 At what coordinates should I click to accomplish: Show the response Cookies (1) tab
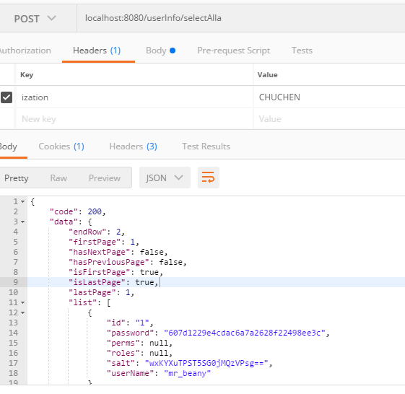point(61,146)
